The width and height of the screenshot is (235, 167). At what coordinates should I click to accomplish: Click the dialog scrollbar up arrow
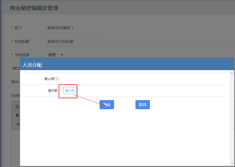[232, 73]
